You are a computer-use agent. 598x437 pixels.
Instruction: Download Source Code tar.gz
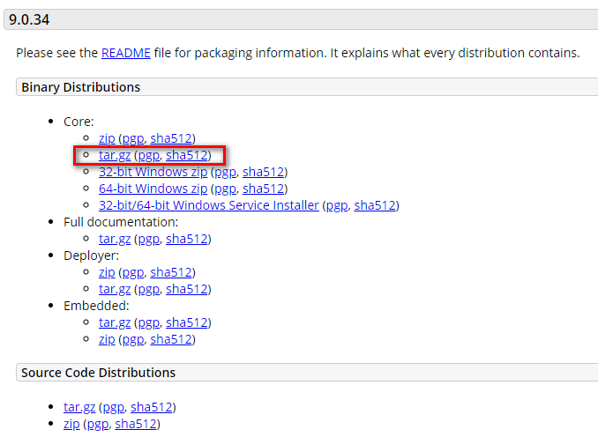pos(79,407)
